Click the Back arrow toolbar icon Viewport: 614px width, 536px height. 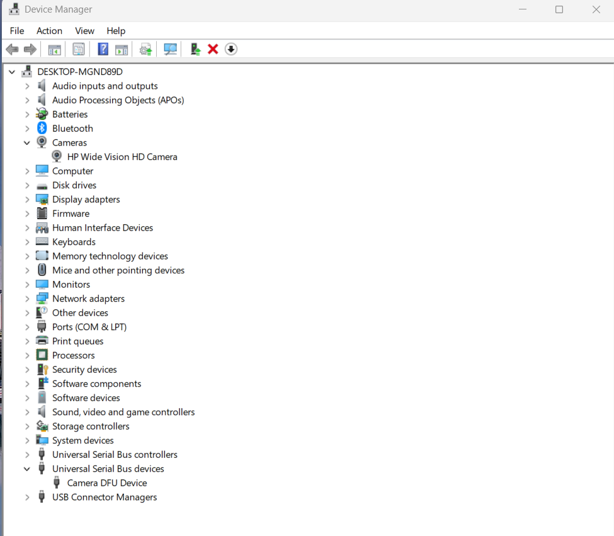point(12,49)
